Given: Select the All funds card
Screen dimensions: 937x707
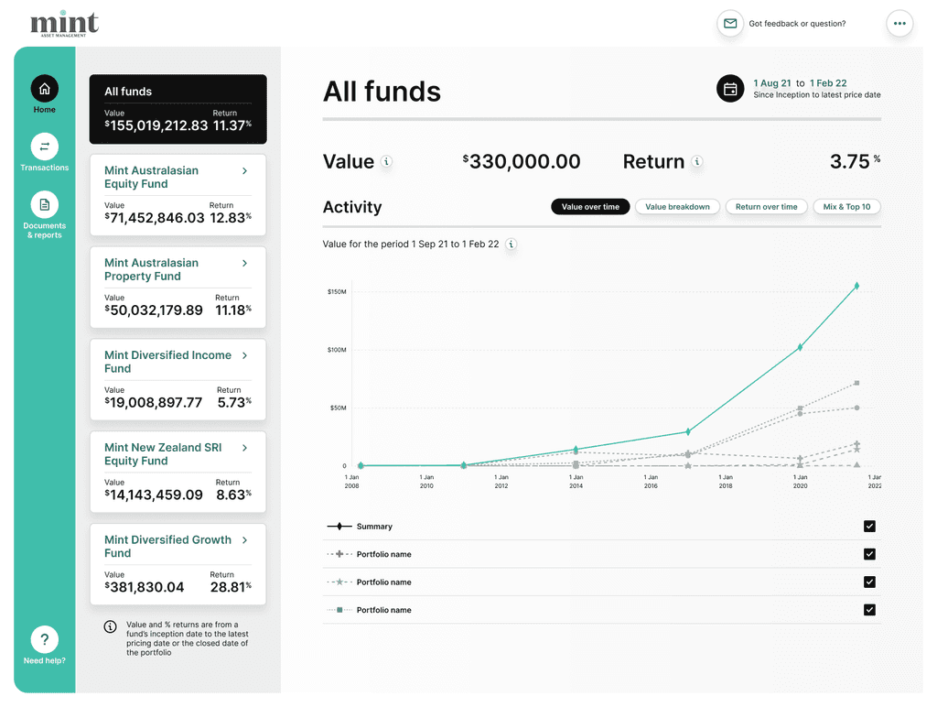Looking at the screenshot, I should [178, 109].
